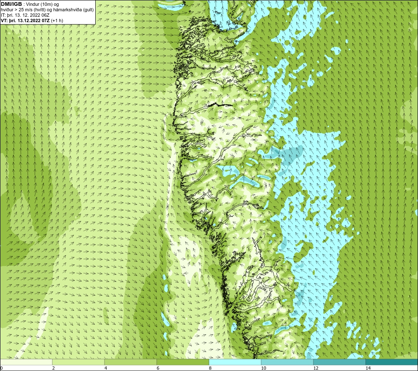Pick the 6–8 m/s darker green colour segment

tap(183, 362)
